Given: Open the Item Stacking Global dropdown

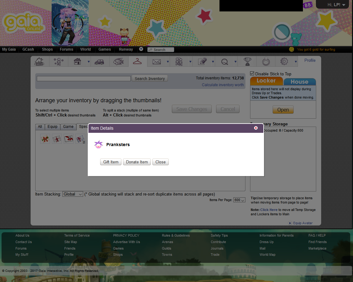Looking at the screenshot, I should [73, 194].
